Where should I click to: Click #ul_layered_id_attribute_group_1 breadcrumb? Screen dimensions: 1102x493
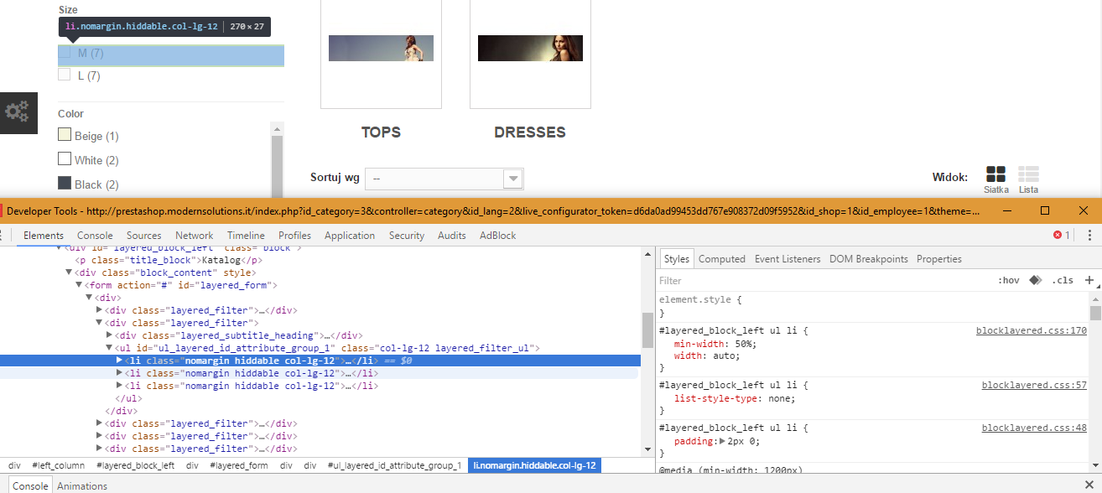click(394, 465)
